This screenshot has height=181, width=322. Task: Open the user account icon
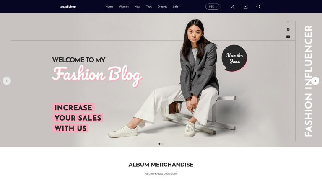click(233, 7)
